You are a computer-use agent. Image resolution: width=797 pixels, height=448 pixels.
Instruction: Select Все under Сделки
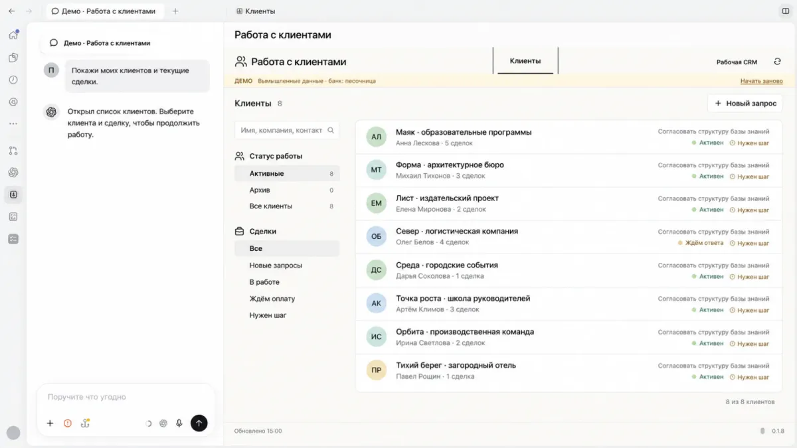coord(287,248)
